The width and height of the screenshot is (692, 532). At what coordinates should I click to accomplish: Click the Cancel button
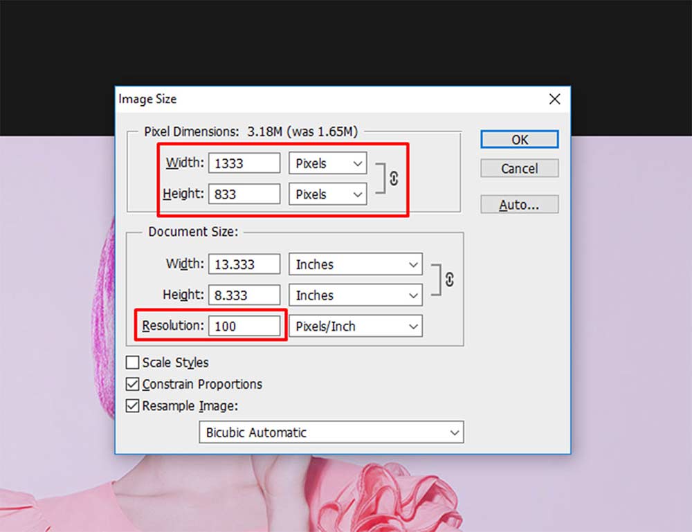(x=519, y=168)
